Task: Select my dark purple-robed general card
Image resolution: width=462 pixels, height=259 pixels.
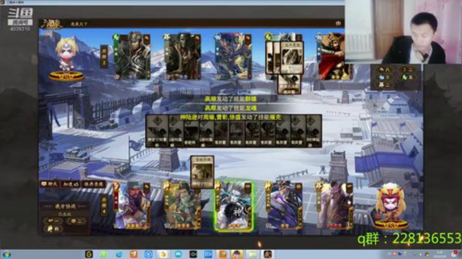Action: (284, 205)
